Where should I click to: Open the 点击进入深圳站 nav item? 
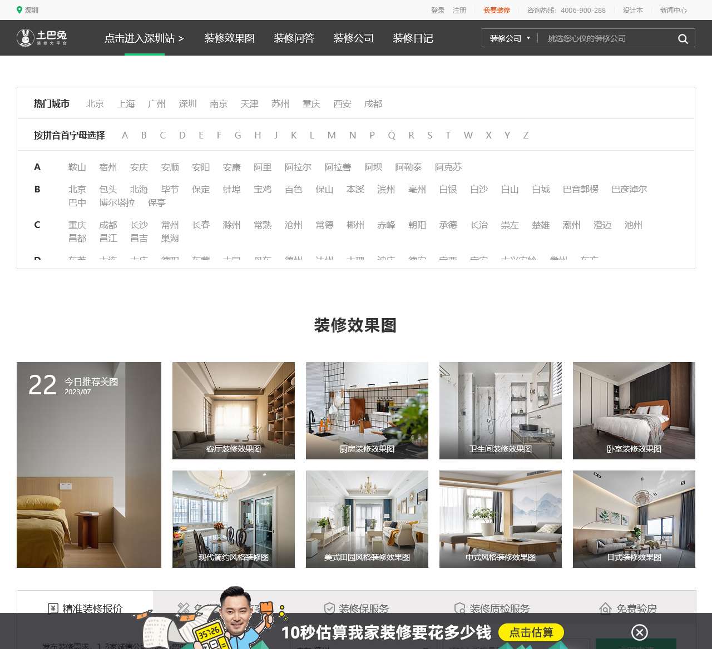[x=144, y=38]
